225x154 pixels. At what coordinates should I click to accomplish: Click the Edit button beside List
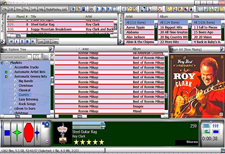tap(47, 41)
